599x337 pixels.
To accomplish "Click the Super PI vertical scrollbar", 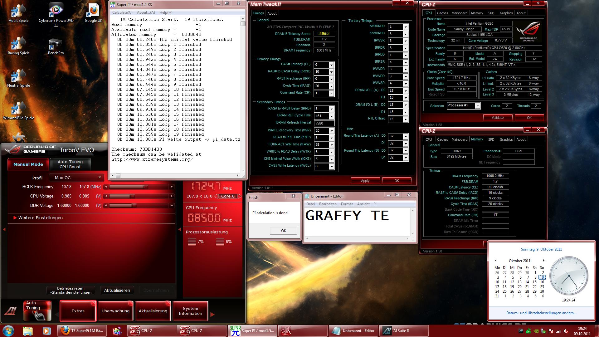I will tap(243, 94).
